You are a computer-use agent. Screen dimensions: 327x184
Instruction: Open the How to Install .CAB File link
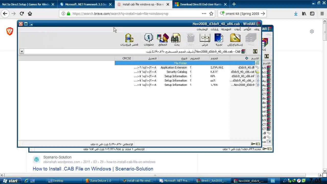[x=93, y=169]
